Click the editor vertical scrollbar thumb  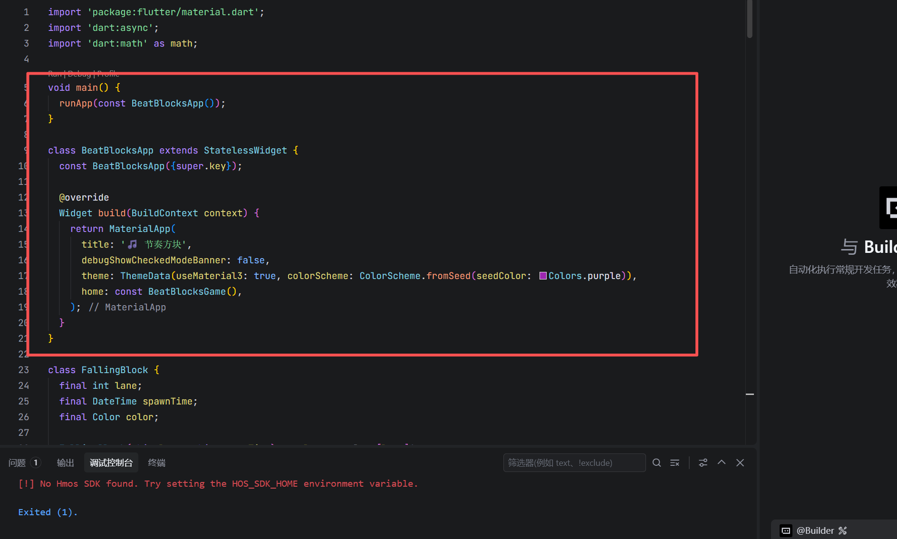[750, 18]
